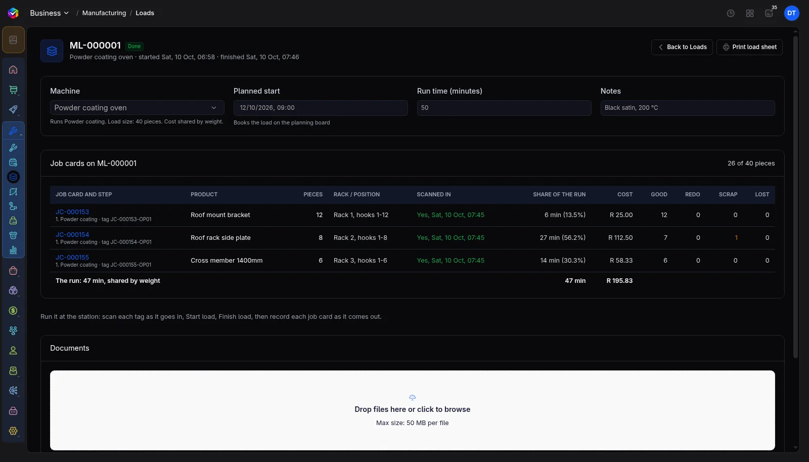Open the grid apps icon in header

[x=750, y=14]
